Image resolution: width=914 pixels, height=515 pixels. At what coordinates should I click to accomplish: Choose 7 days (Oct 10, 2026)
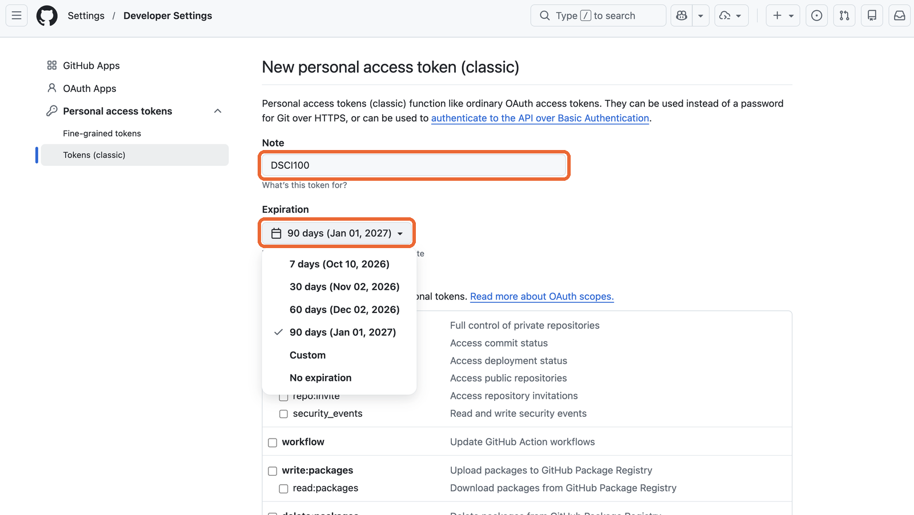coord(339,264)
